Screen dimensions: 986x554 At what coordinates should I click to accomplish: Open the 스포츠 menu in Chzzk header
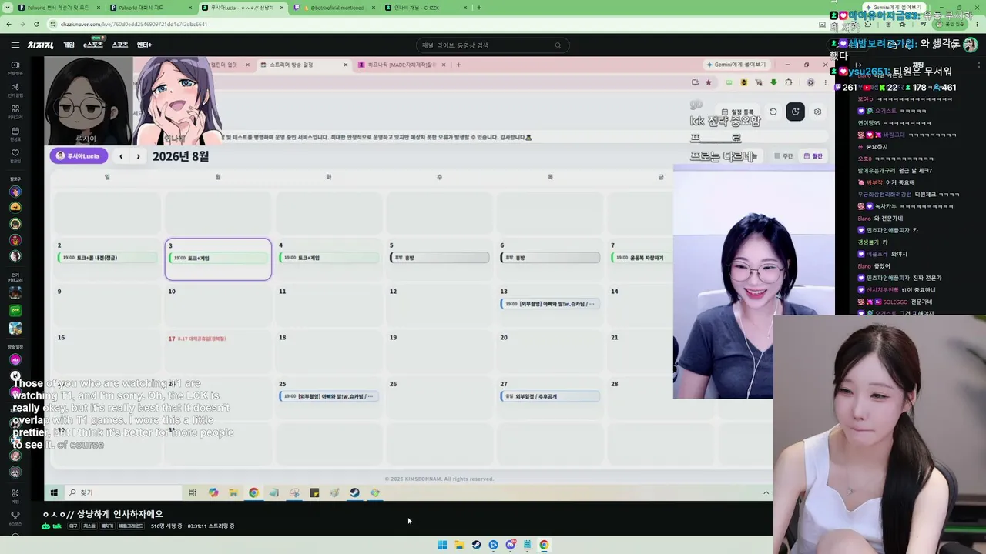pyautogui.click(x=120, y=45)
